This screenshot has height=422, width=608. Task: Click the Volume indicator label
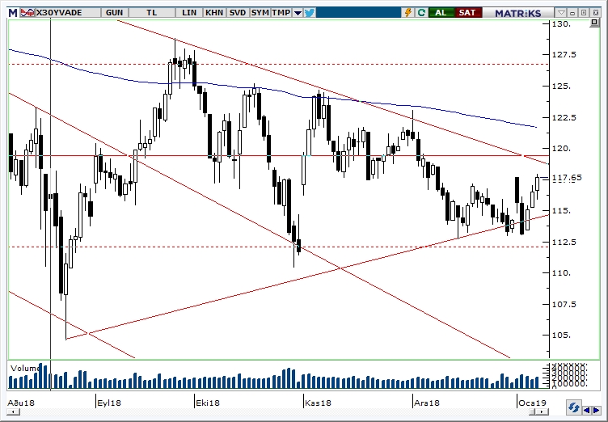point(25,368)
